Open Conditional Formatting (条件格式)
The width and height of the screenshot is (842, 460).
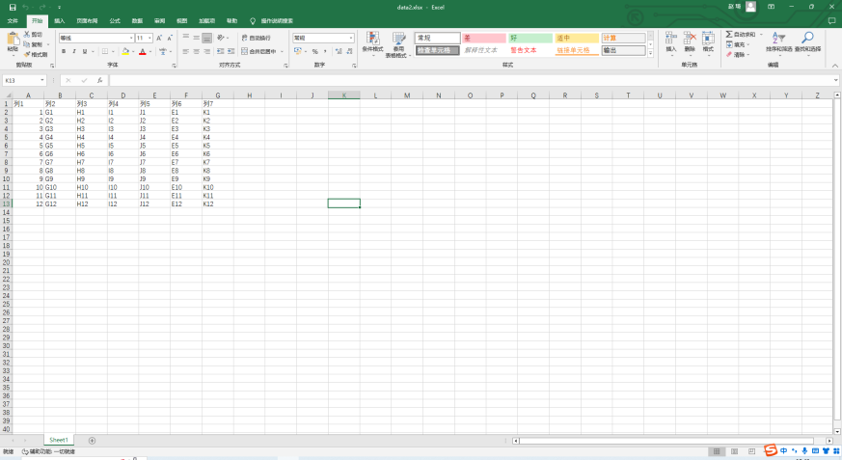pyautogui.click(x=372, y=43)
